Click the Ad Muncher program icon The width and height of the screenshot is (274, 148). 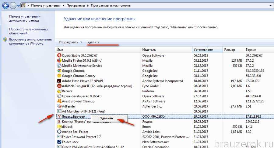[59, 111]
